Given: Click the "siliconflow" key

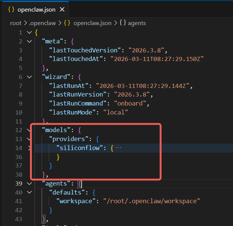Looking at the screenshot, I should pyautogui.click(x=79, y=148).
